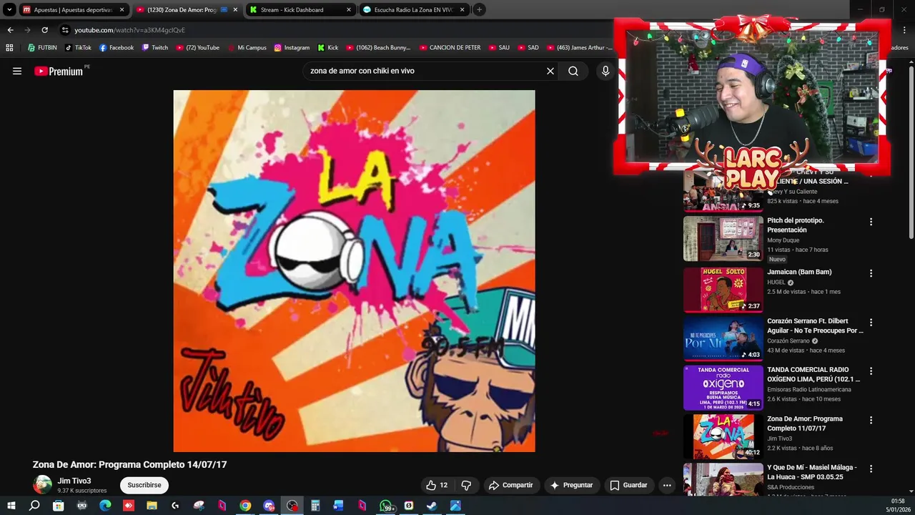
Task: Clear the search text with X icon
Action: [550, 71]
